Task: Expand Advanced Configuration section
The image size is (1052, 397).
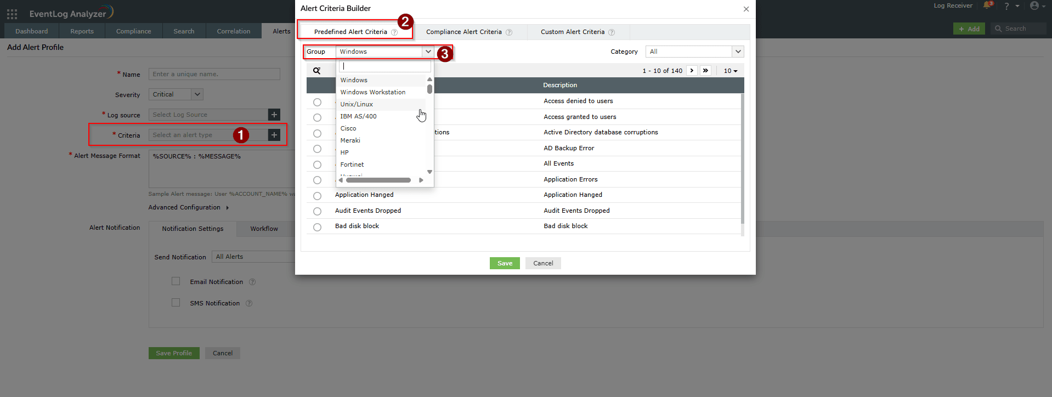Action: [189, 207]
